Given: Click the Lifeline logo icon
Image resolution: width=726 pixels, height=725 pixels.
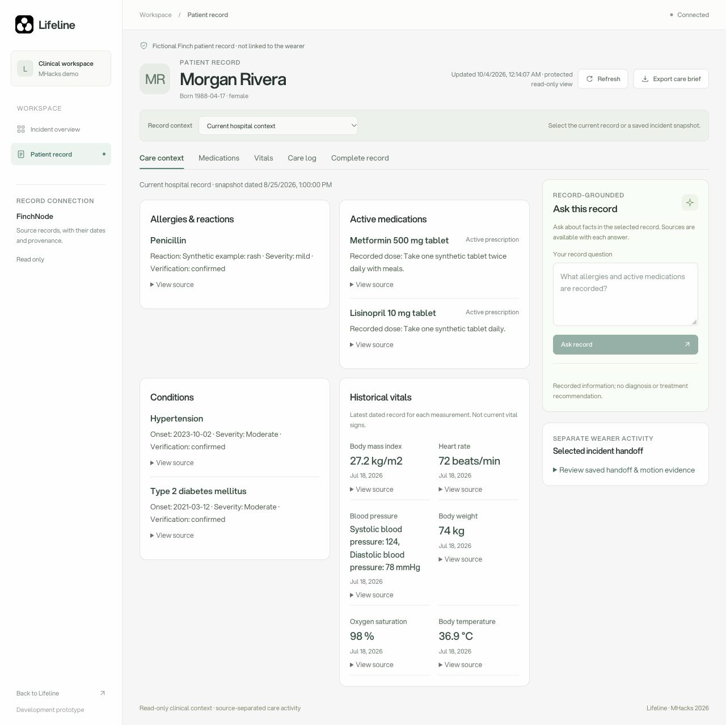Looking at the screenshot, I should 24,24.
